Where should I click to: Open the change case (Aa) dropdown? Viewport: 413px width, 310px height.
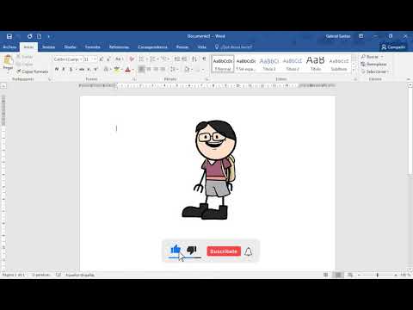(119, 59)
